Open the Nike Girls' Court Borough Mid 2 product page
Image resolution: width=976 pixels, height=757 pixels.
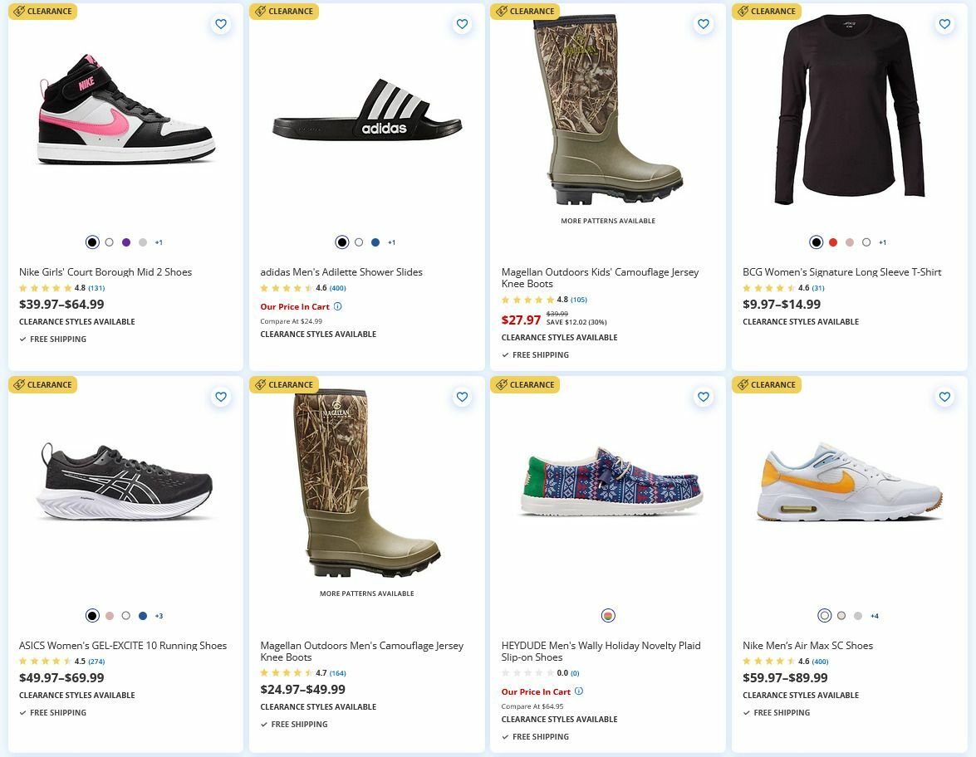pos(105,271)
